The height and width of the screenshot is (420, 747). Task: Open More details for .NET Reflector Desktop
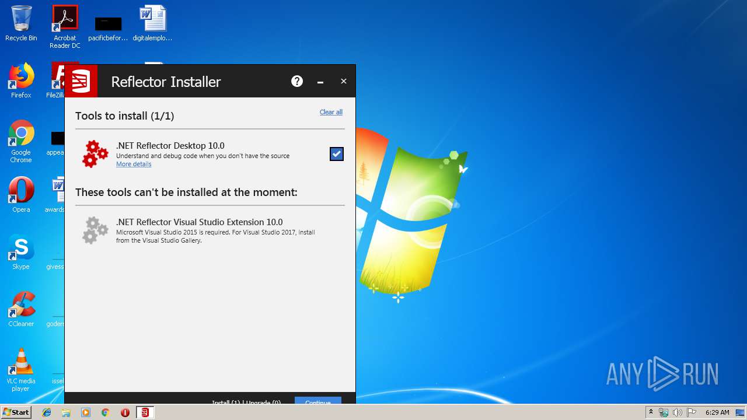point(134,164)
